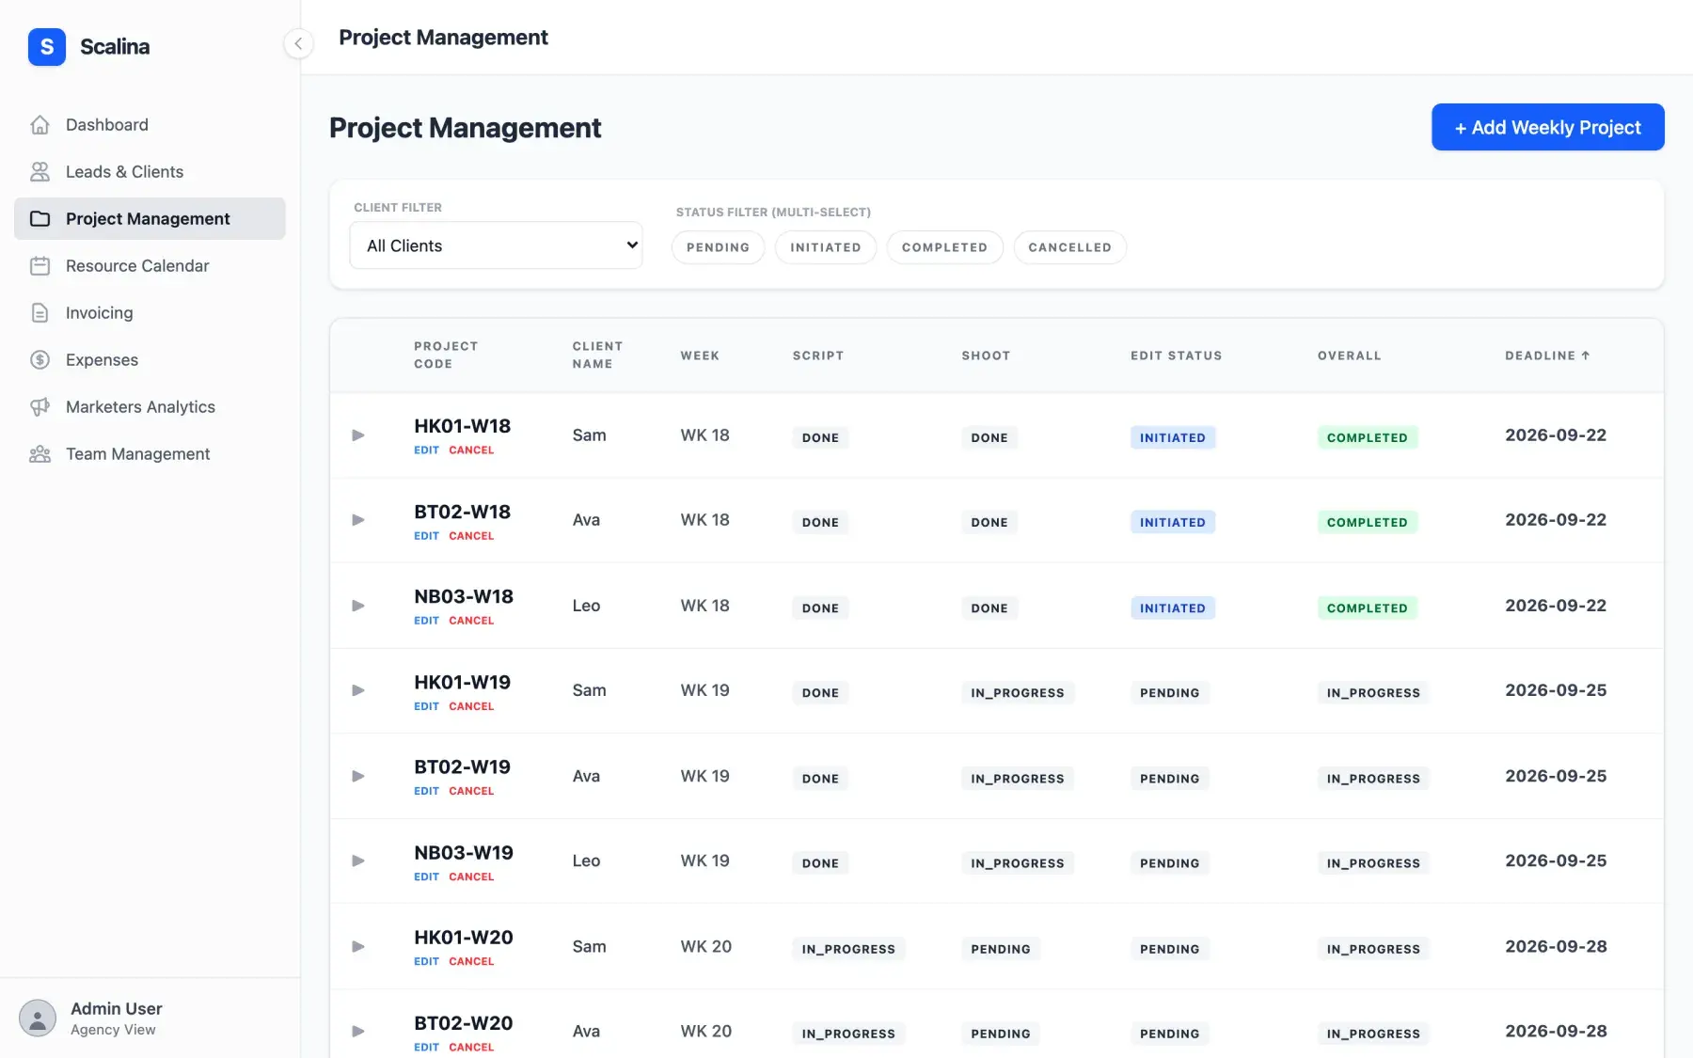The width and height of the screenshot is (1693, 1058).
Task: Sort by the DEADLINE column header
Action: coord(1547,355)
